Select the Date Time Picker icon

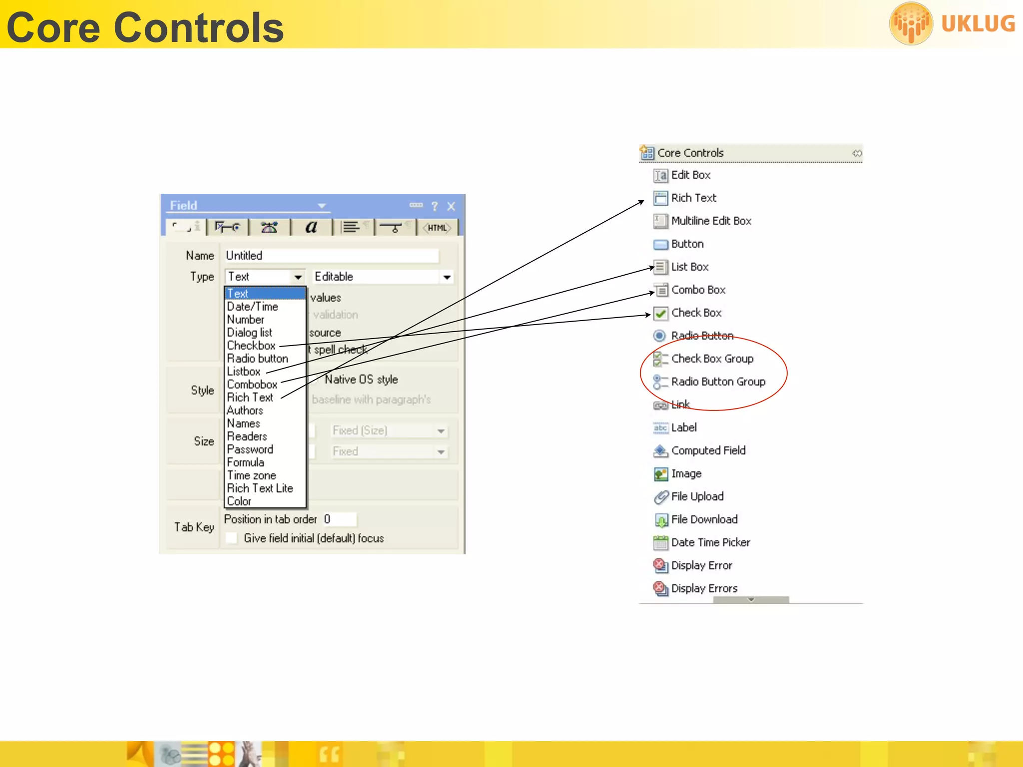(660, 543)
